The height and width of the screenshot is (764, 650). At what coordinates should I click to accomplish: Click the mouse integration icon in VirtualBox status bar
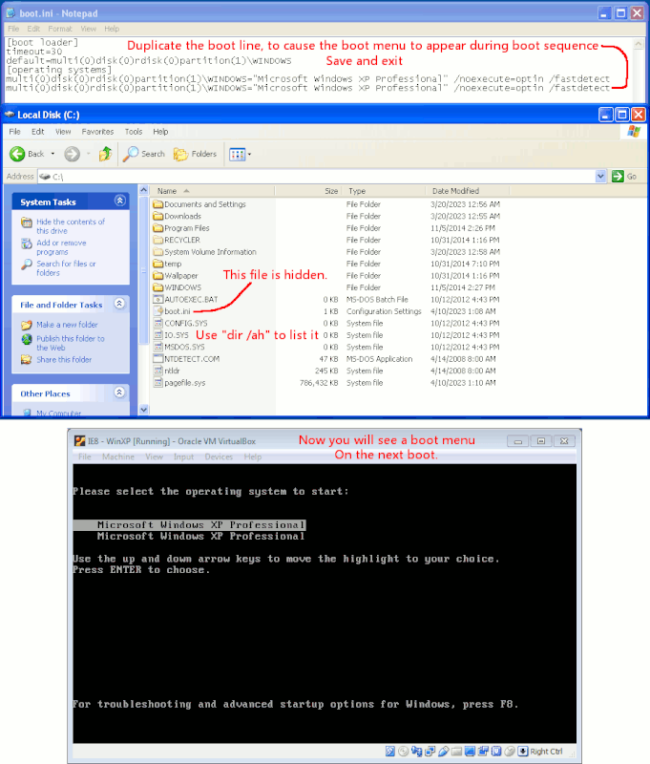tap(510, 752)
